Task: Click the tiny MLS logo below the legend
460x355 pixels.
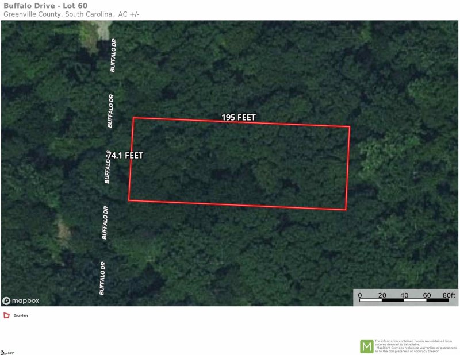Action: pyautogui.click(x=7, y=353)
